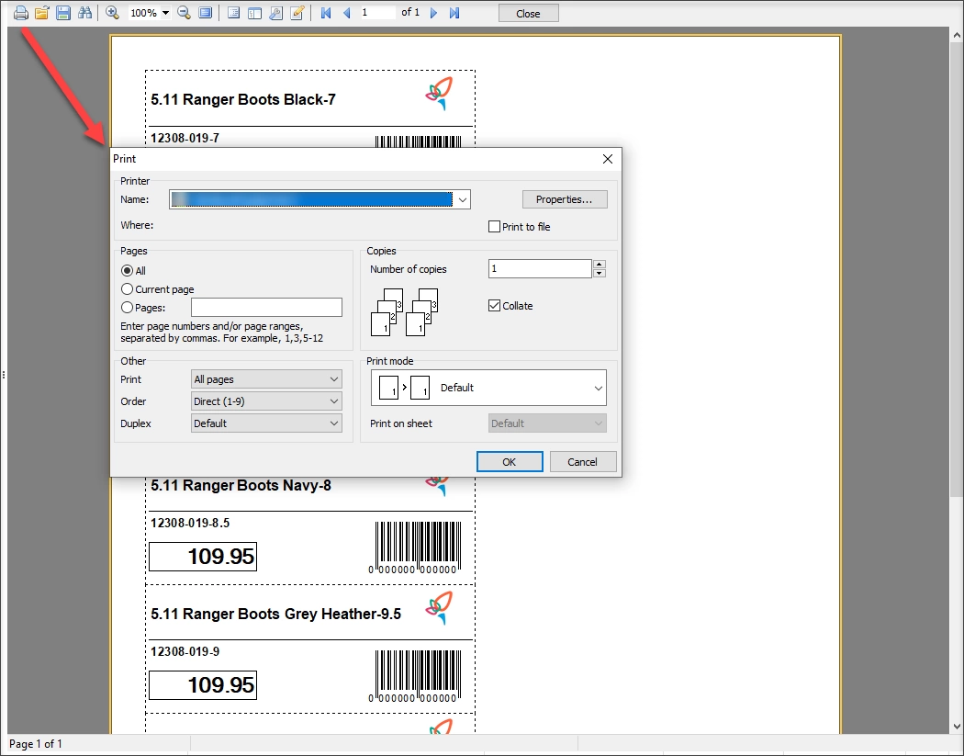
Task: Click the Zoom in magnifier icon
Action: [112, 12]
